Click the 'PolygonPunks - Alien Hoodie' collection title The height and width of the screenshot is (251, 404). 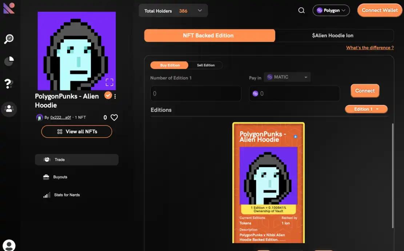67,101
